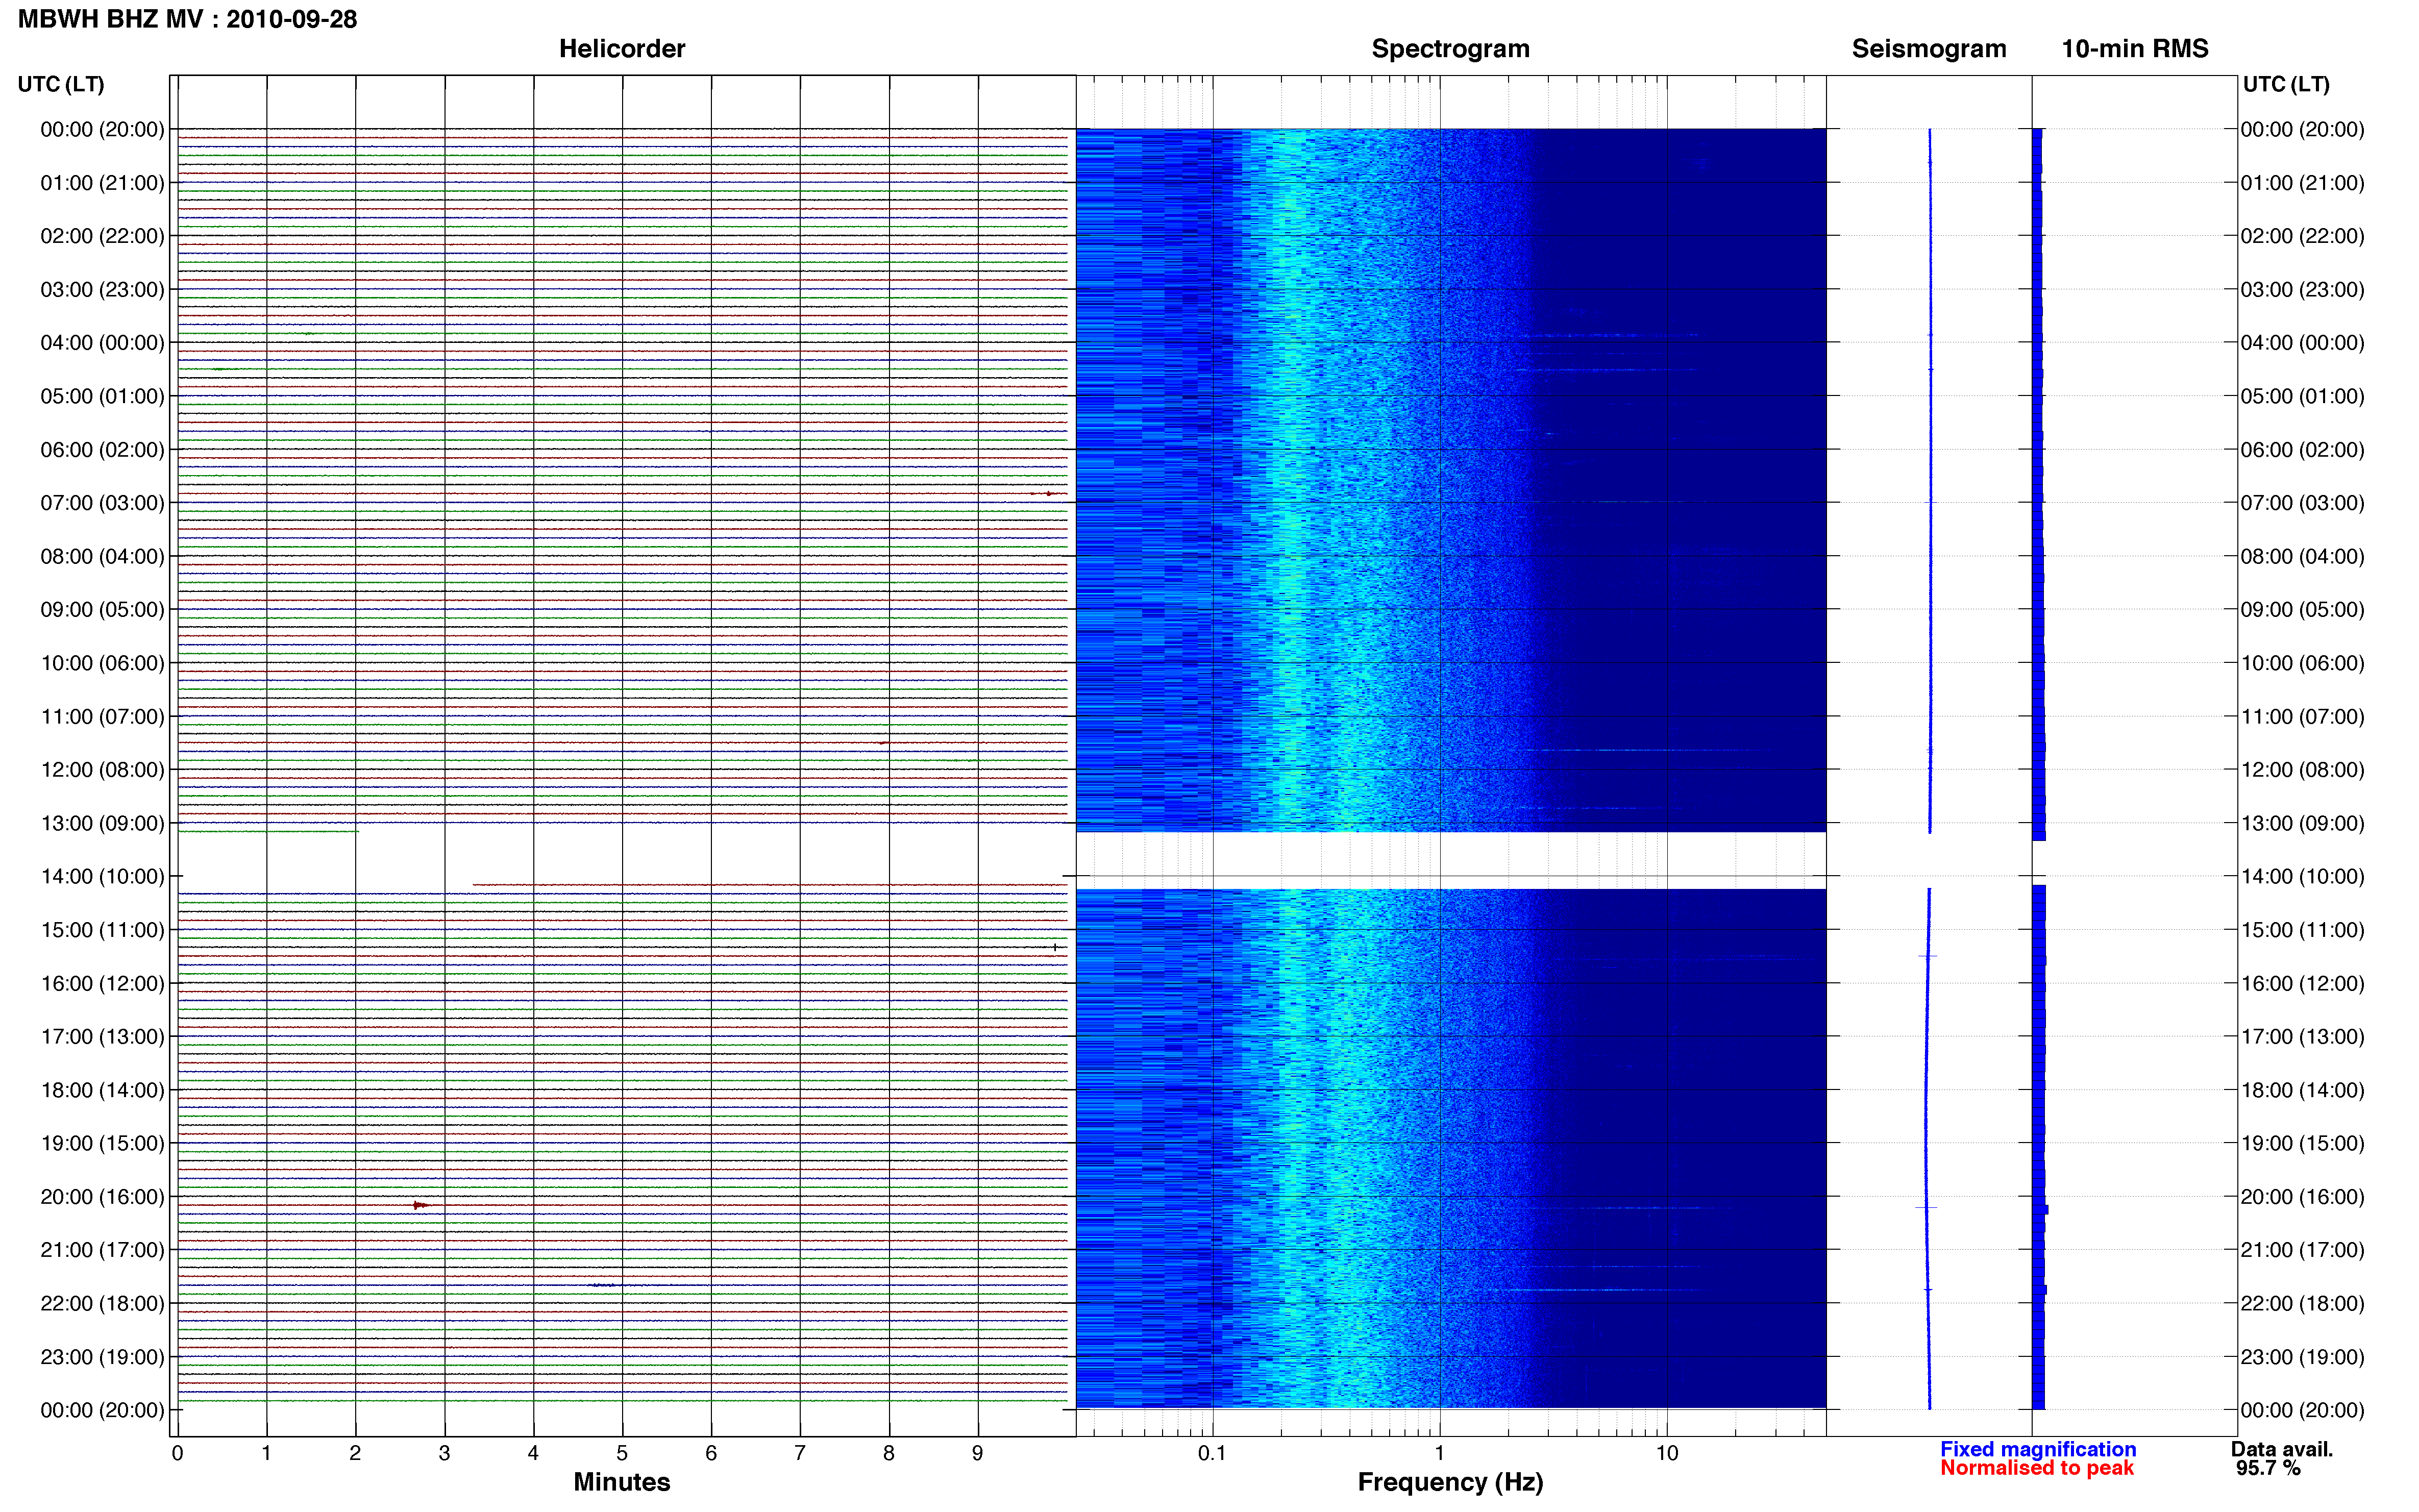Click the right 'UTC (LT)' axis label

(x=2285, y=84)
